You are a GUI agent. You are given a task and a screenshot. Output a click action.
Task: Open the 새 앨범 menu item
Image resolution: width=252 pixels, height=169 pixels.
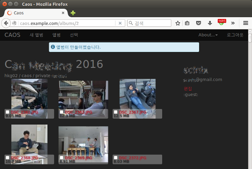[37, 35]
